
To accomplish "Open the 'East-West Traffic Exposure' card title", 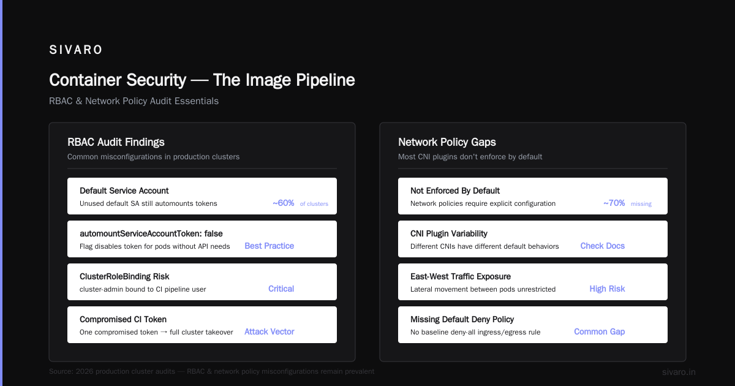I will pyautogui.click(x=461, y=276).
